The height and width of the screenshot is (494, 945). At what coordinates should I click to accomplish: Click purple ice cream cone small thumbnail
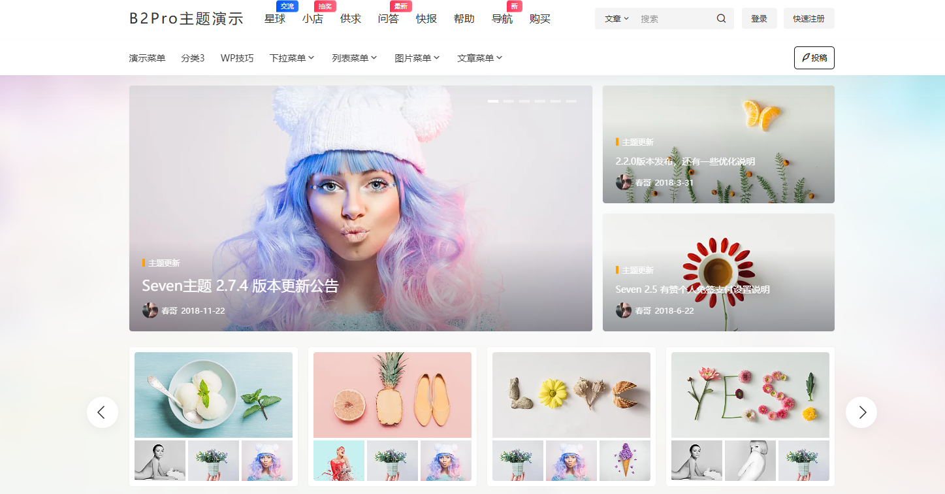coord(625,461)
